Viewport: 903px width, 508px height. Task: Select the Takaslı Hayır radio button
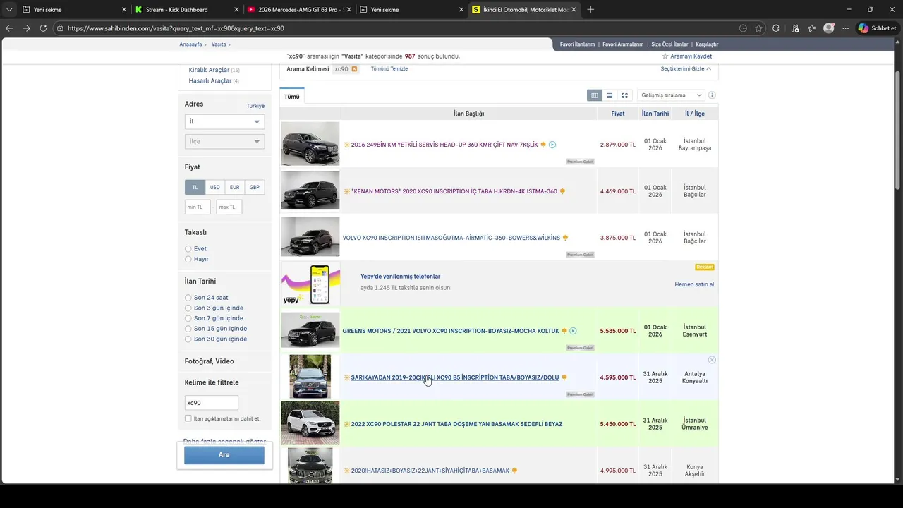pyautogui.click(x=188, y=259)
